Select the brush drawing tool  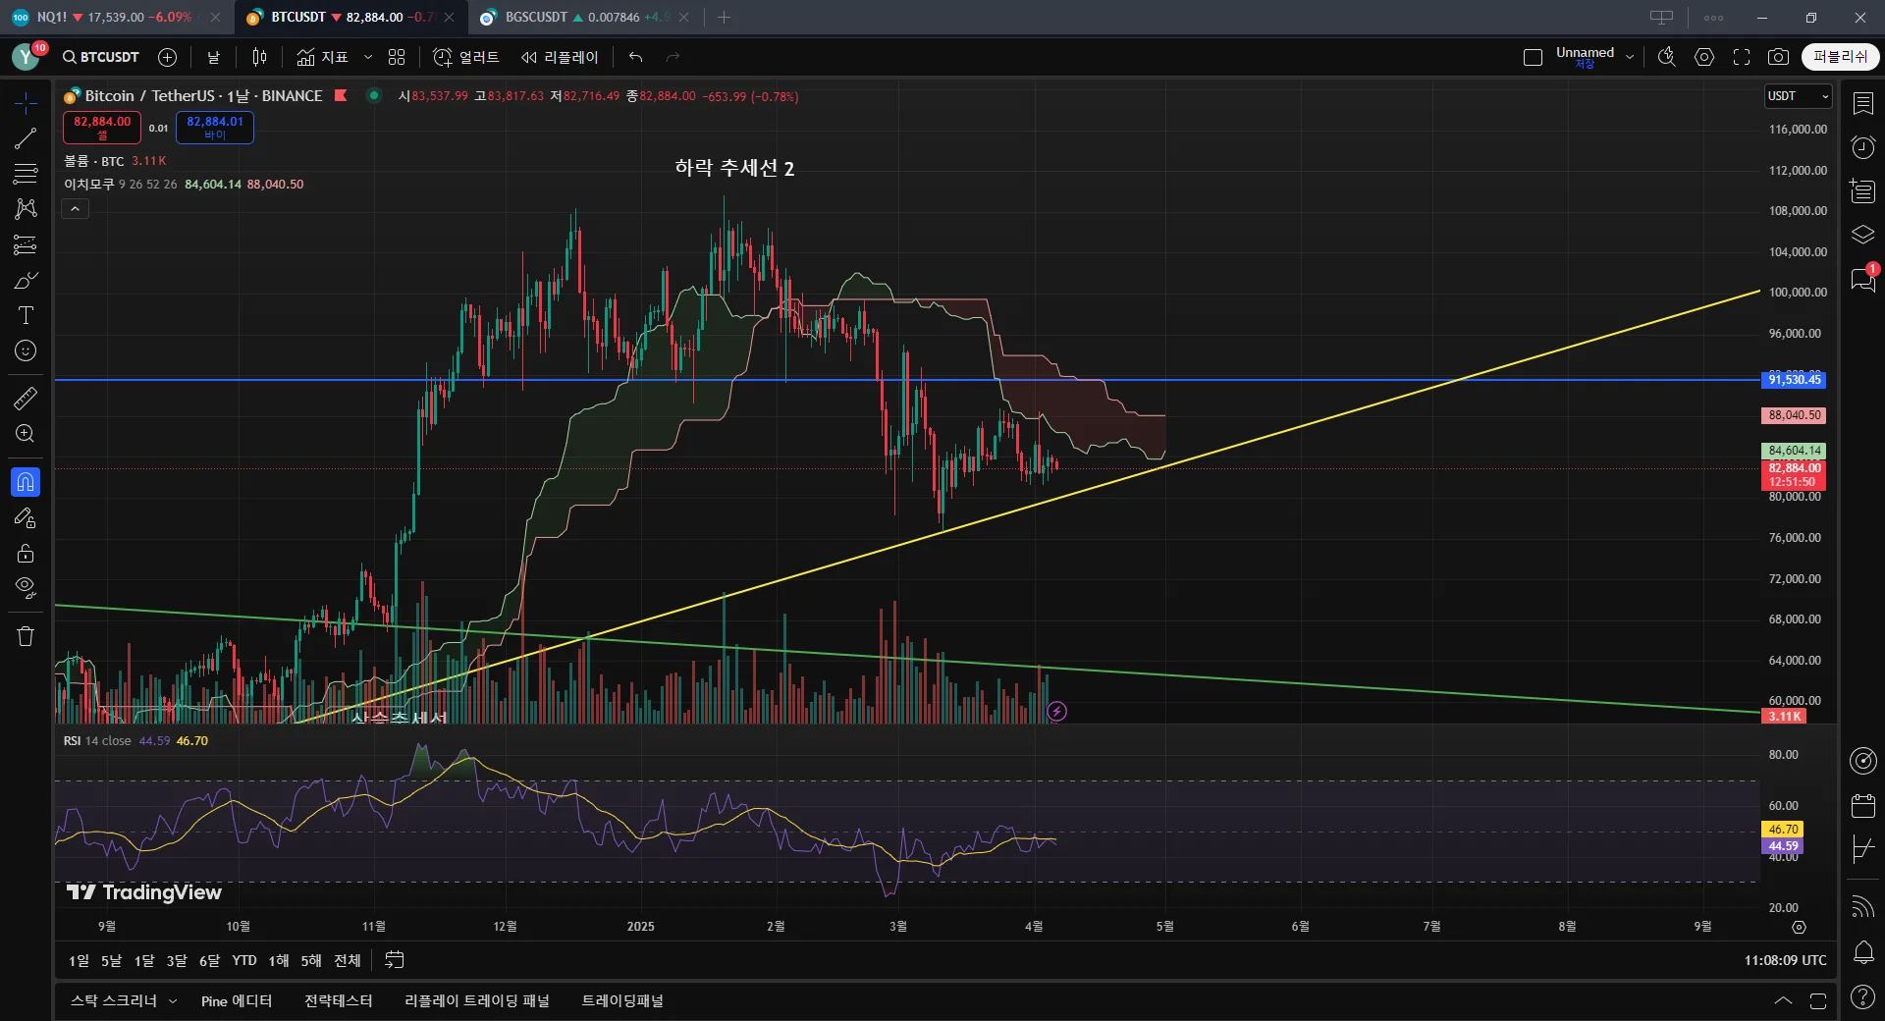(26, 281)
